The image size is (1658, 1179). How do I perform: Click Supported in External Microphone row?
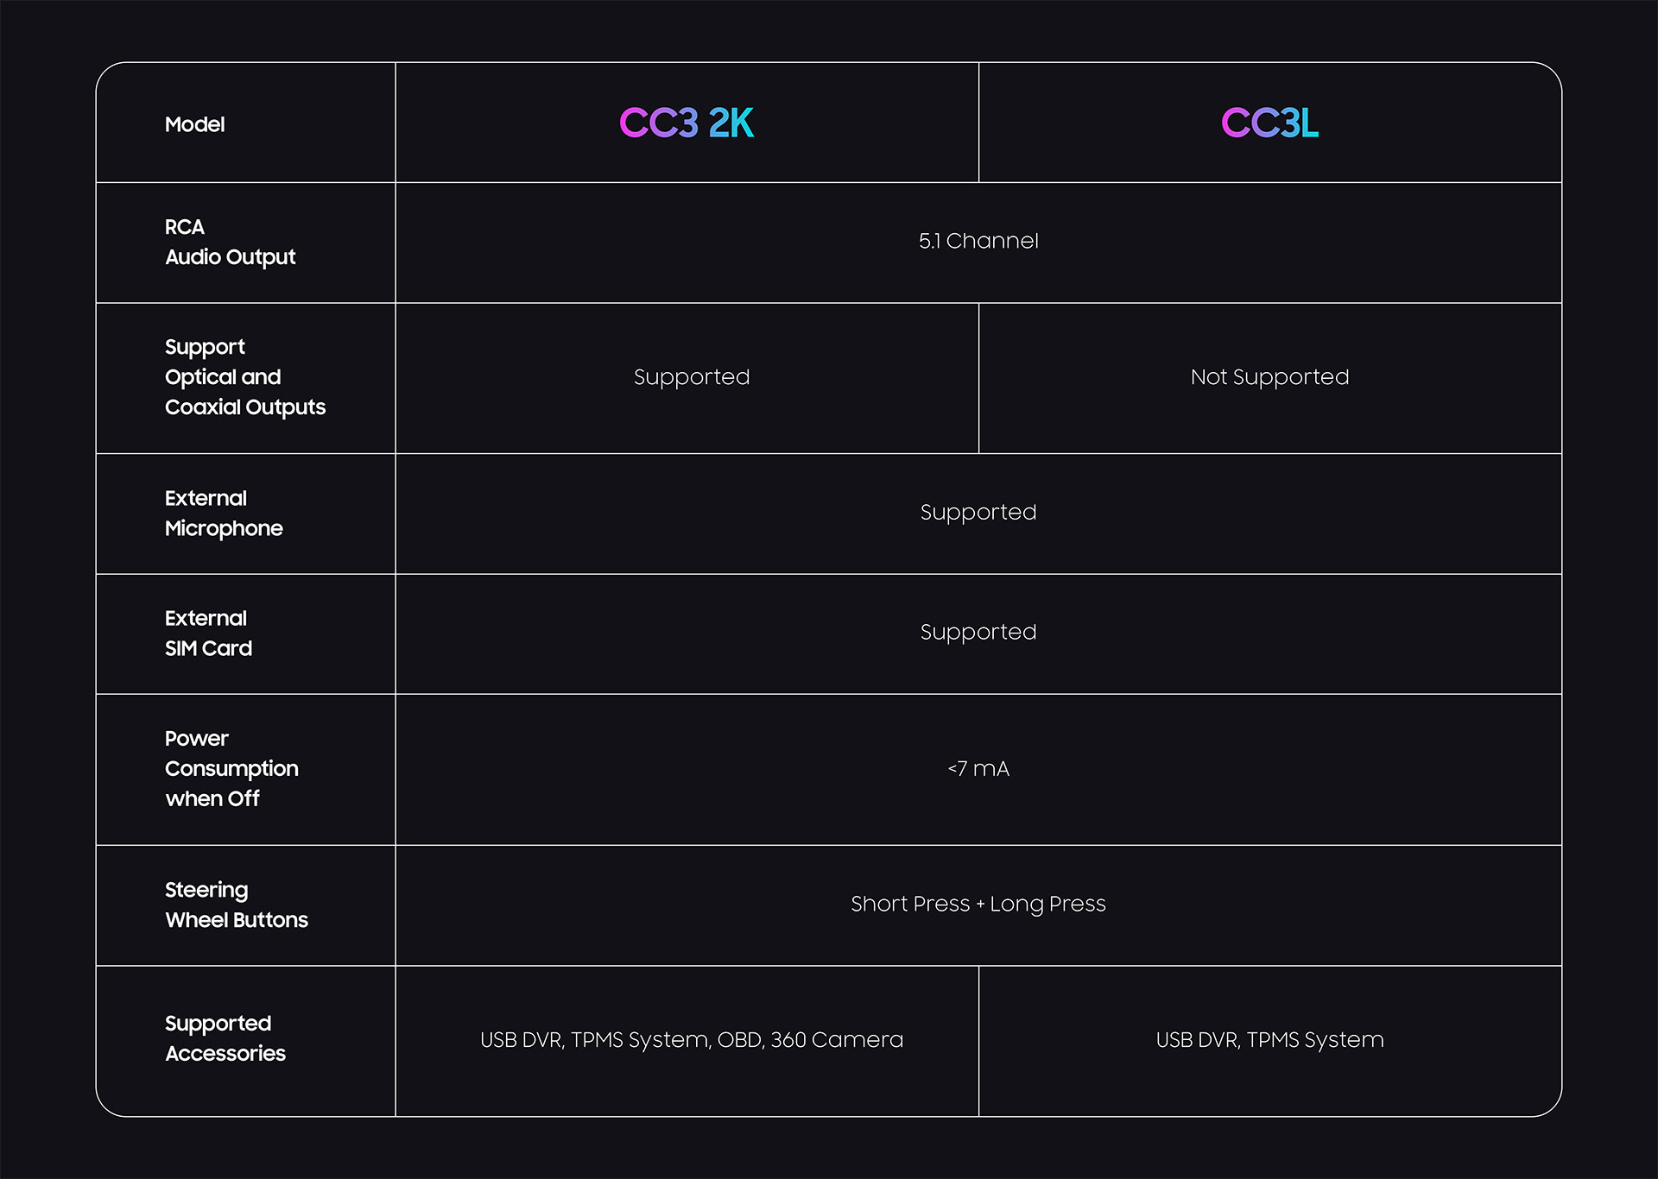[x=978, y=513]
